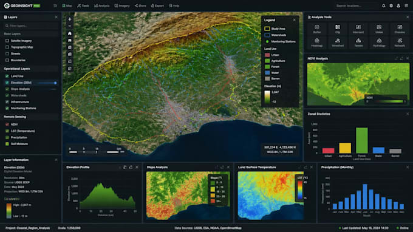
Task: Open notifications bell icon
Action: pos(383,5)
